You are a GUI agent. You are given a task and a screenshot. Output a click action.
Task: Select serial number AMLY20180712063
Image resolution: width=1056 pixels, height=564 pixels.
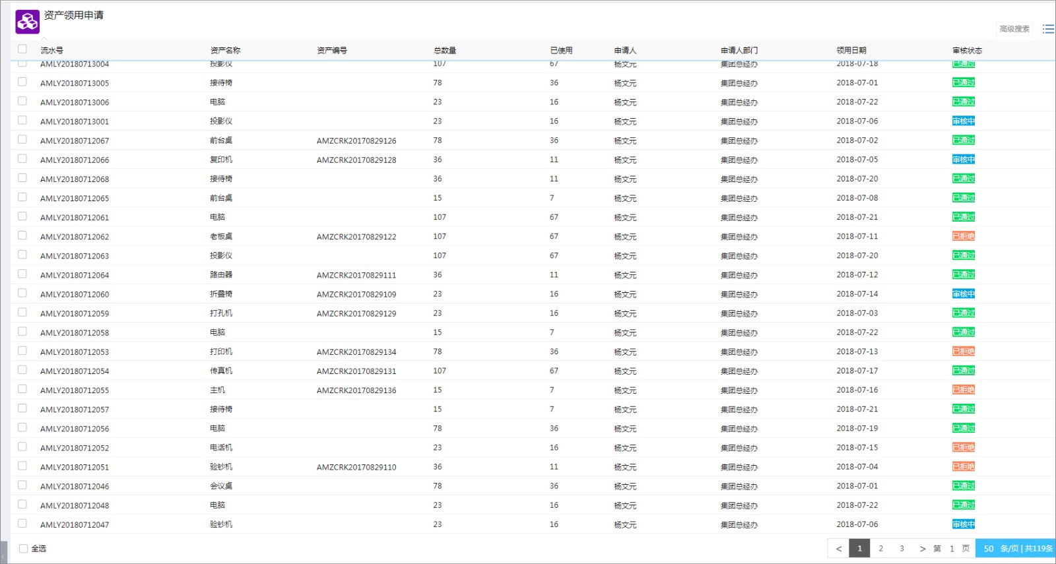[75, 256]
